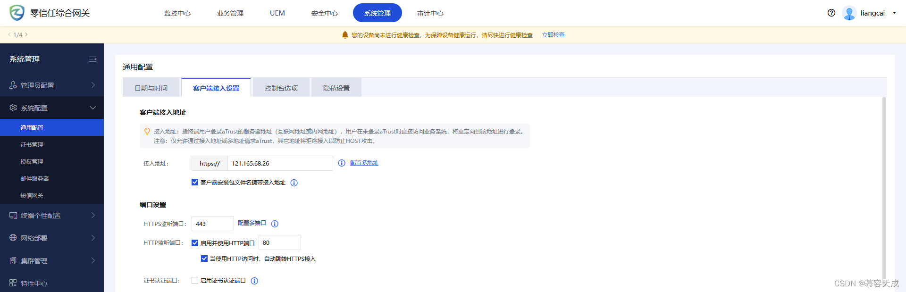Open the 安全中心 top menu
This screenshot has height=292, width=906.
[x=325, y=13]
